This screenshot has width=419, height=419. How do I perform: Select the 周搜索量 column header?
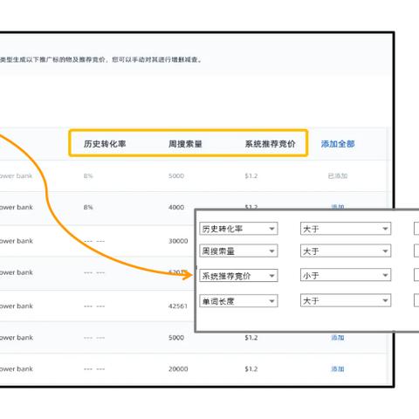[185, 144]
